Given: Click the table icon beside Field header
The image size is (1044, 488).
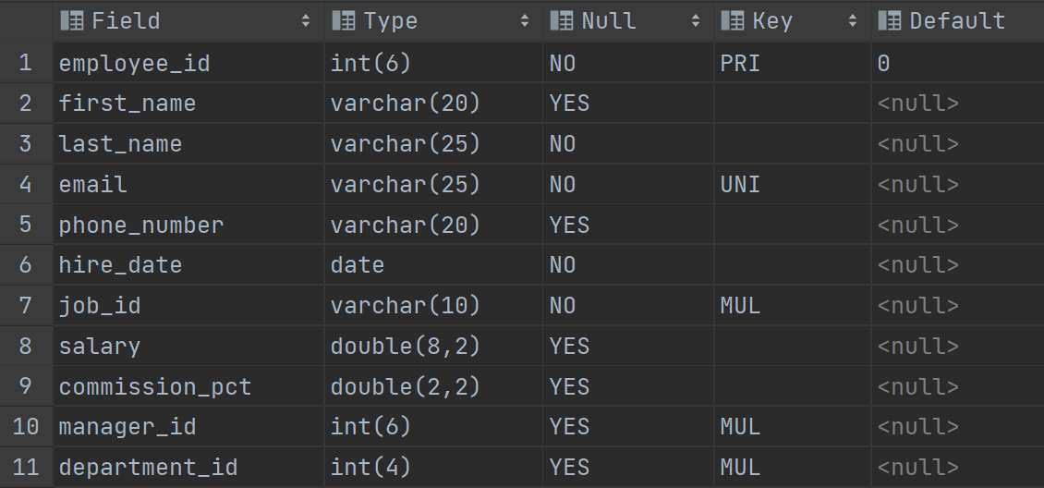Looking at the screenshot, I should click(71, 20).
